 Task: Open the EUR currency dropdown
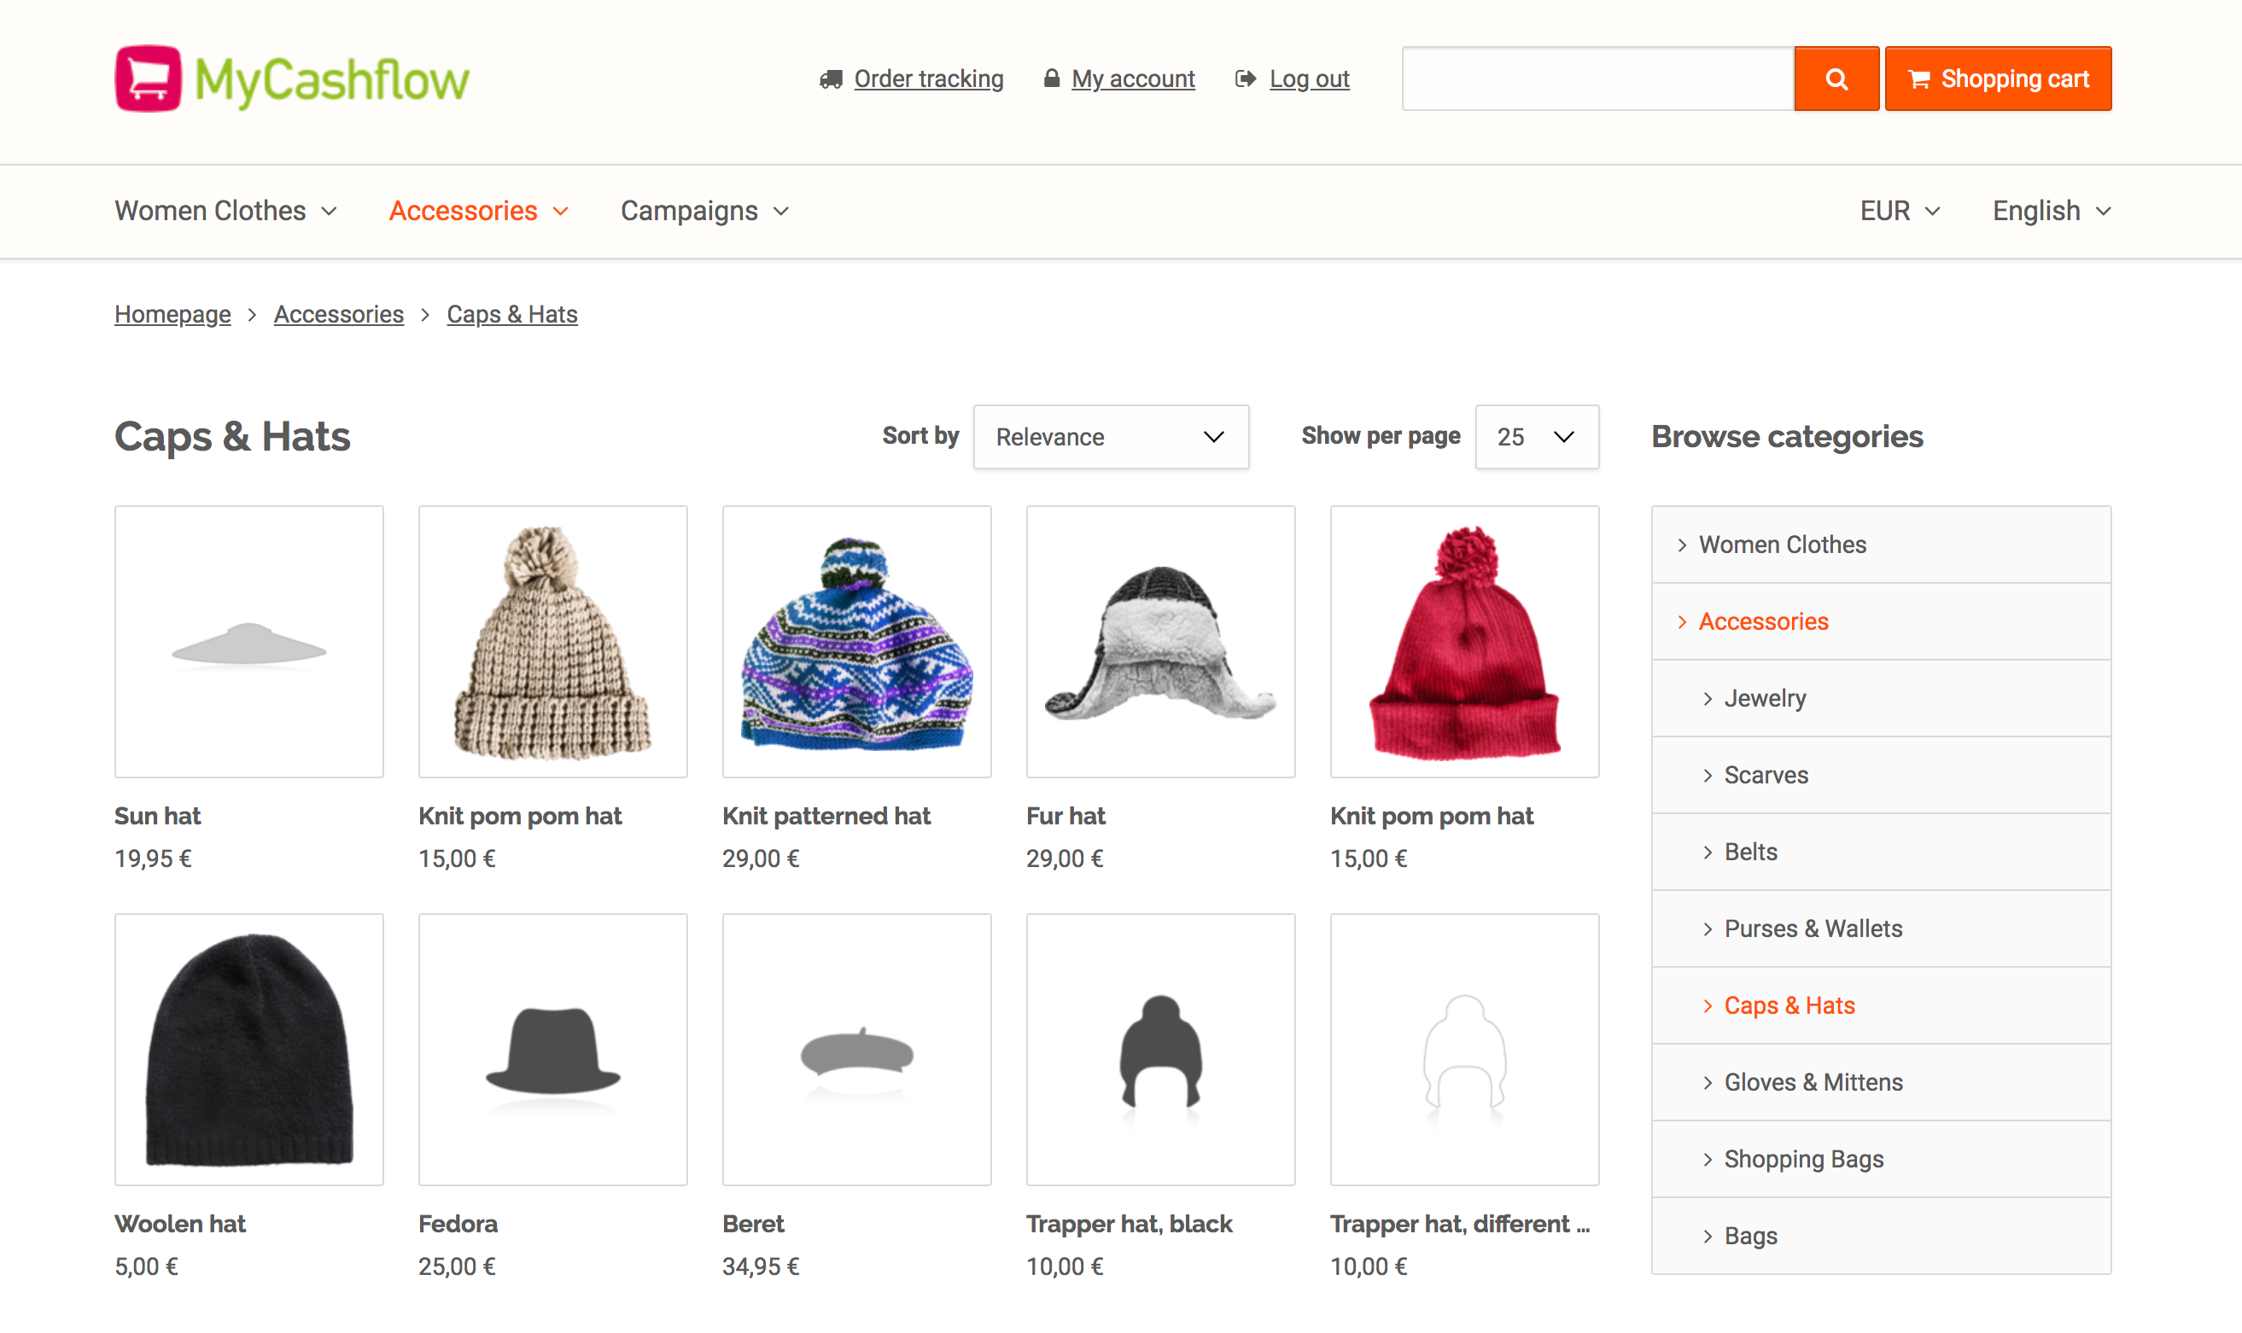tap(1900, 211)
